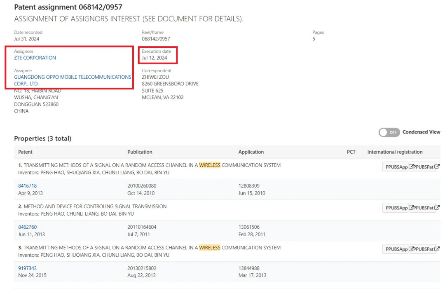The height and width of the screenshot is (291, 445).
Task: Click the PCT column header
Action: (351, 152)
